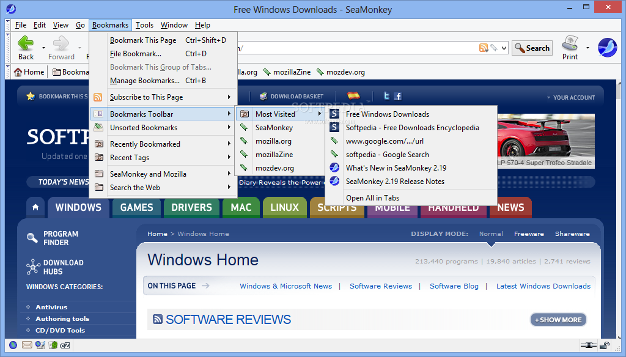Click the Facebook icon on the page

click(397, 96)
